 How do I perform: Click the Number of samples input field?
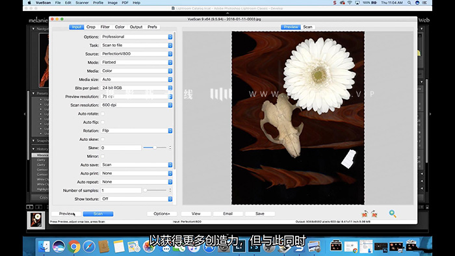pyautogui.click(x=121, y=190)
